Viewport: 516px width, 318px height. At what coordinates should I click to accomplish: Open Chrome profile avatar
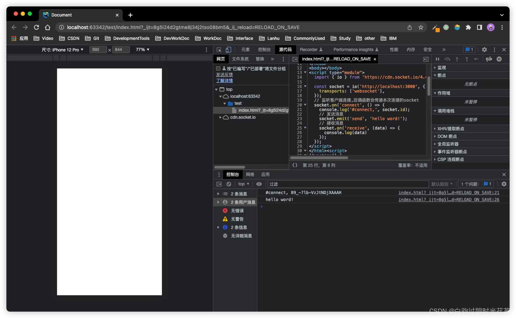click(x=490, y=27)
